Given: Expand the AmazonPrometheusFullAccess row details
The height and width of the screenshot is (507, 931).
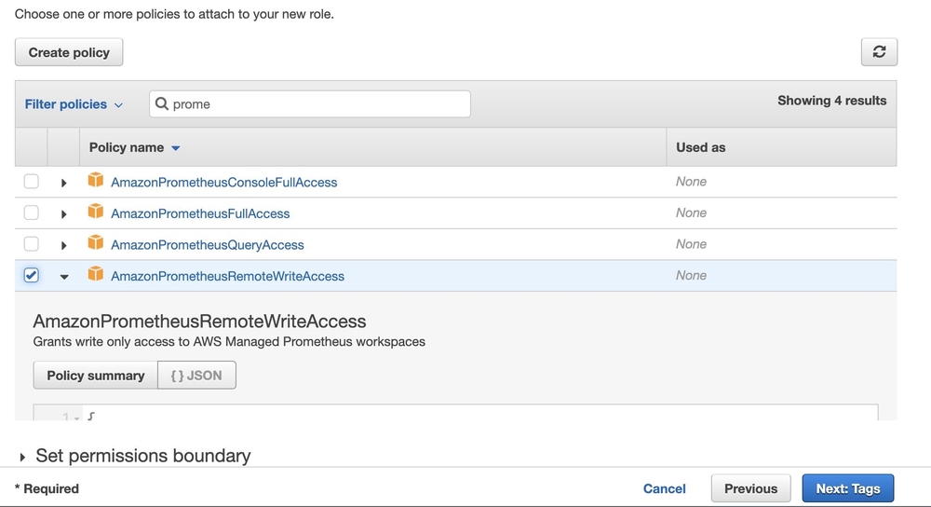Looking at the screenshot, I should [x=63, y=214].
